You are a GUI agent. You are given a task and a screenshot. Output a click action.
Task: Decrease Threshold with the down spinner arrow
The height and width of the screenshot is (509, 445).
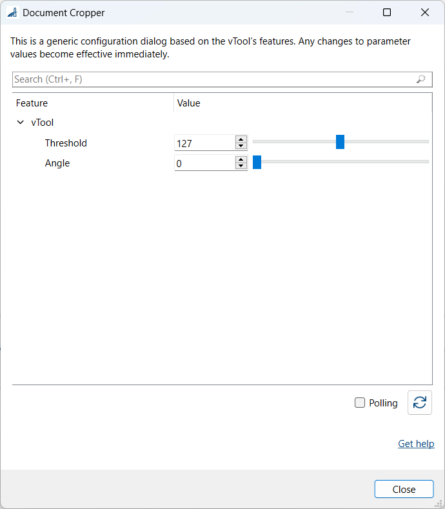(241, 146)
